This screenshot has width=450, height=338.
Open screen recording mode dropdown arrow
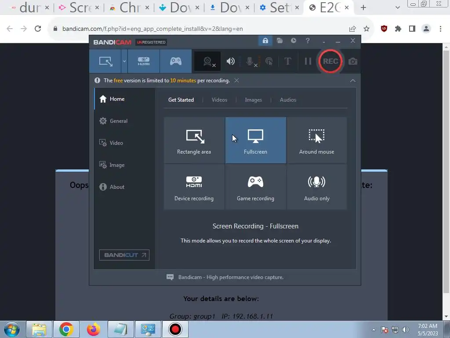[x=124, y=61]
